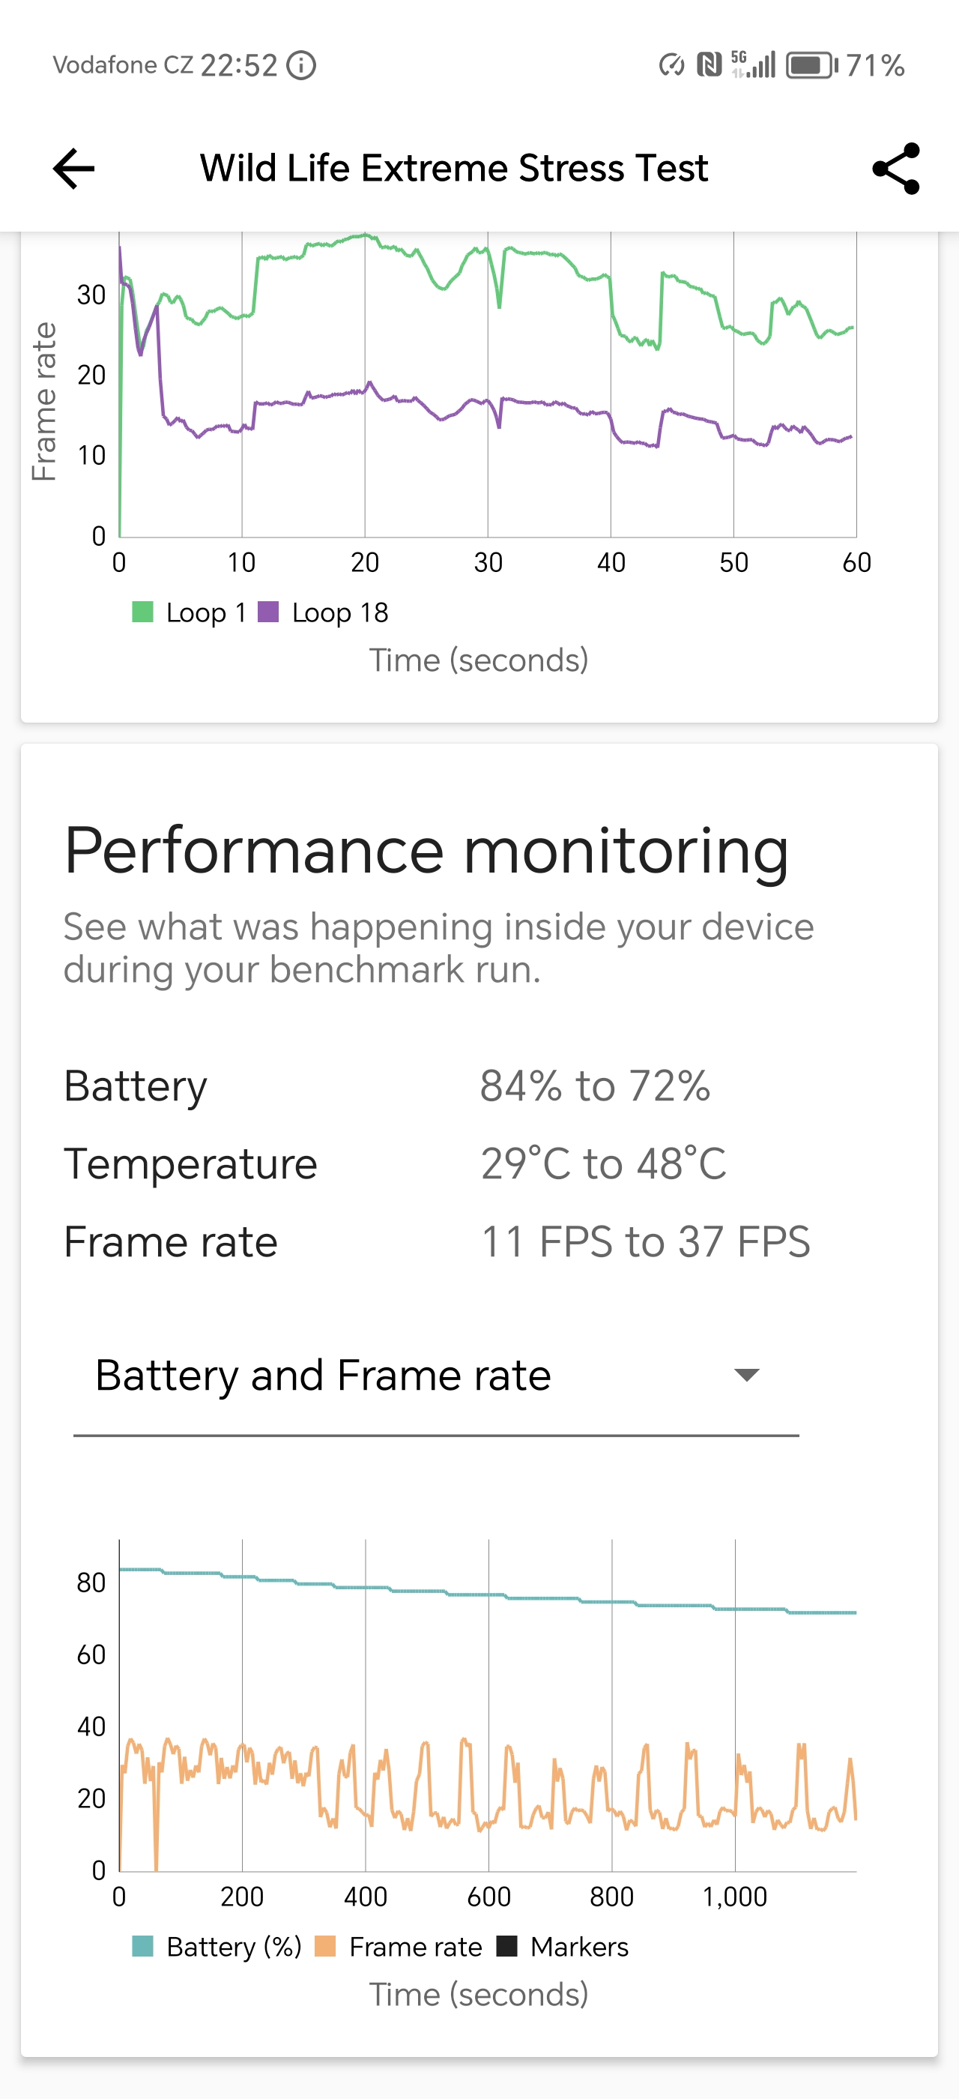Viewport: 959px width, 2099px height.
Task: Tap the info circle icon in status bar
Action: (302, 65)
